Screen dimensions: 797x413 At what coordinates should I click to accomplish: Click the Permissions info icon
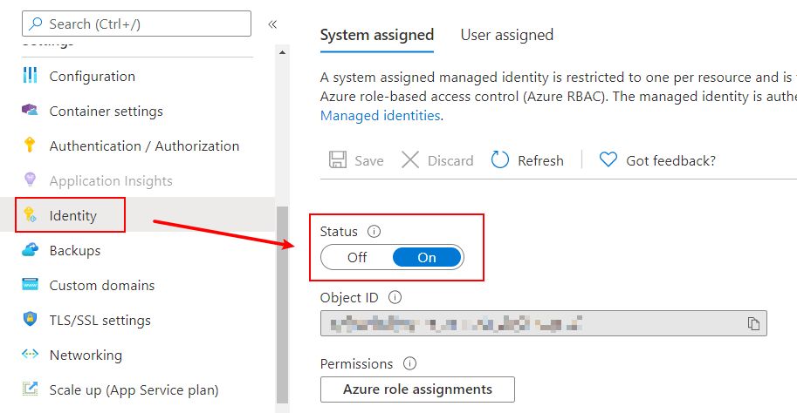tap(409, 363)
